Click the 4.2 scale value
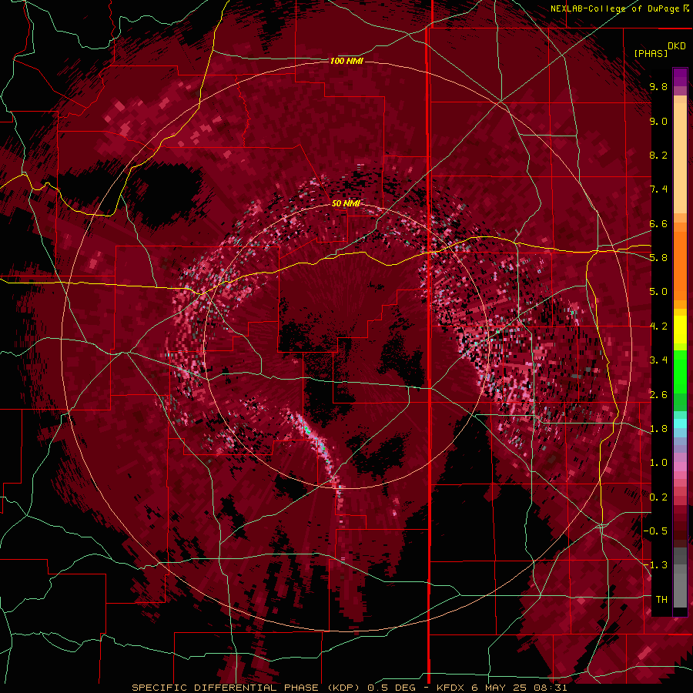693x693 pixels. coord(658,326)
